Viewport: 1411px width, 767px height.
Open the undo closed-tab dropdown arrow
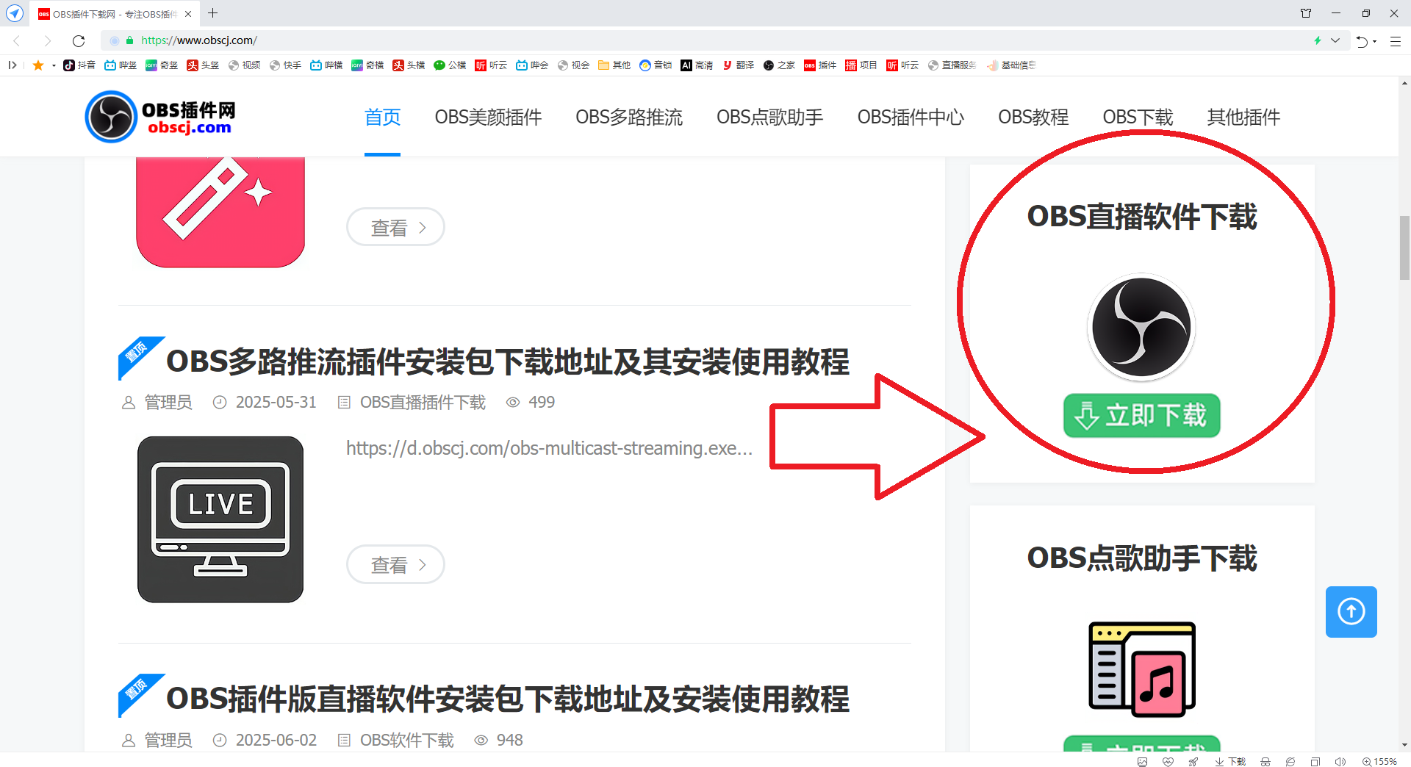pyautogui.click(x=1375, y=41)
